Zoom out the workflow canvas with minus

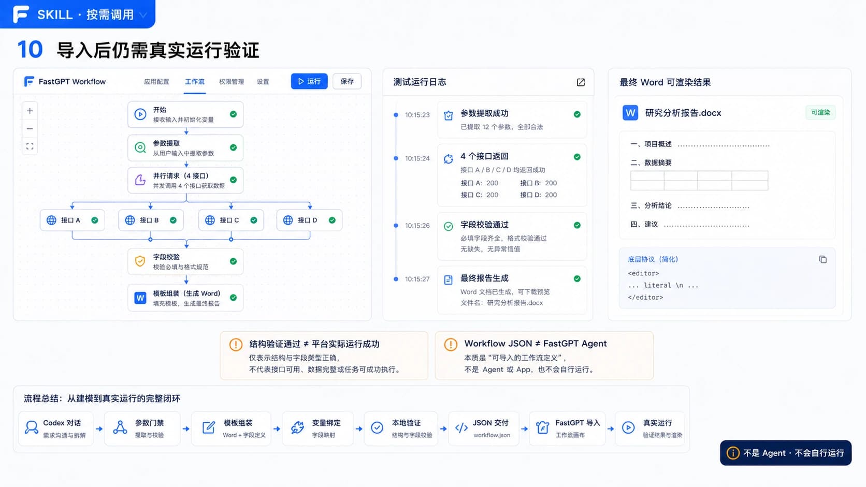tap(30, 129)
